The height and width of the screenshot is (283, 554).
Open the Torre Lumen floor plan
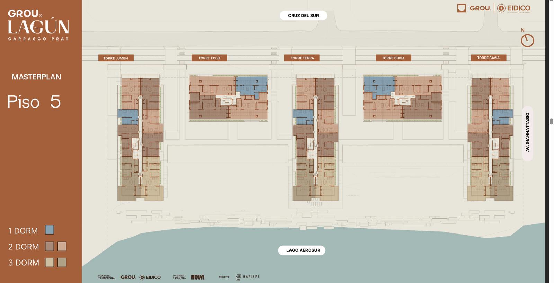coord(140,138)
